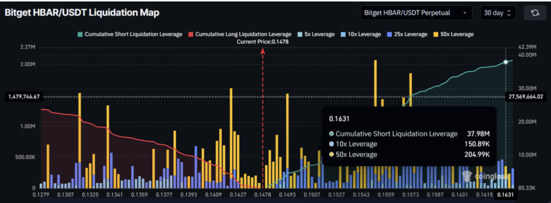Image resolution: width=551 pixels, height=203 pixels.
Task: Click the 27,569,664.02 right axis value tag
Action: click(525, 97)
